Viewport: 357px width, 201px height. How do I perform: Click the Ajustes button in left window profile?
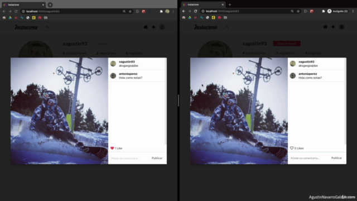click(x=102, y=44)
